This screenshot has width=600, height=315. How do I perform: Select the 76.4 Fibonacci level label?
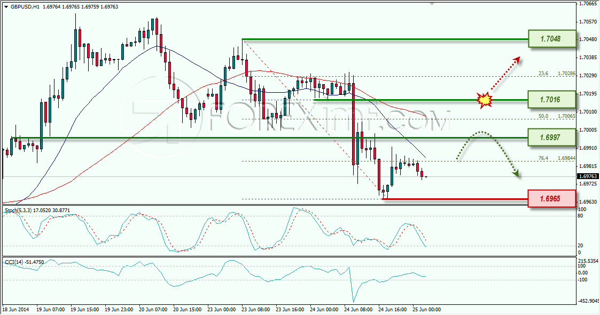point(544,158)
